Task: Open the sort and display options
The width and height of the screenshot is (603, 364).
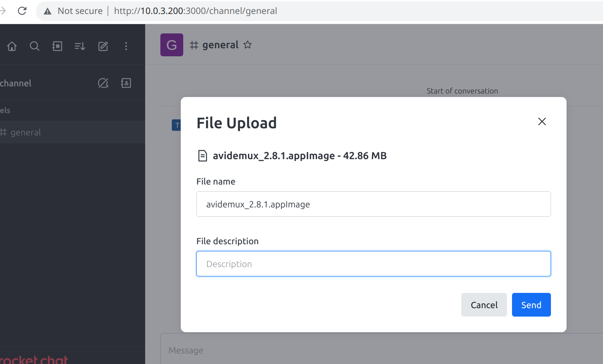Action: point(80,46)
